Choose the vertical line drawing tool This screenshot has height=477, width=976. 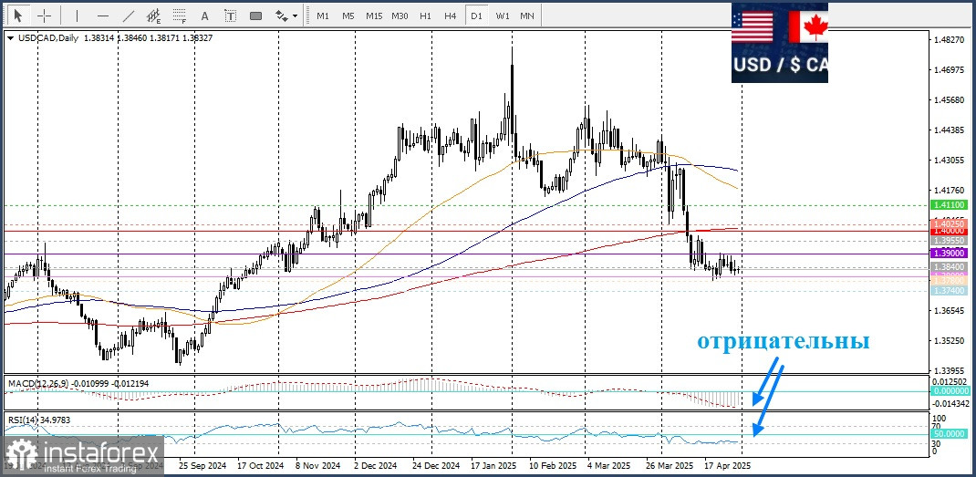point(77,16)
